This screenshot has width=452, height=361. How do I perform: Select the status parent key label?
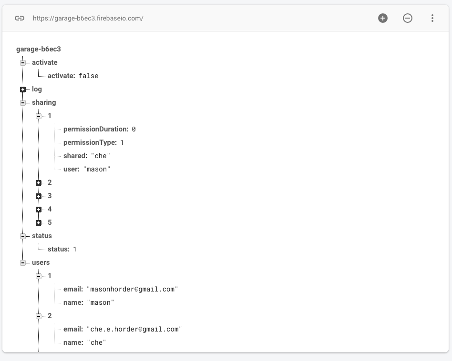[42, 236]
